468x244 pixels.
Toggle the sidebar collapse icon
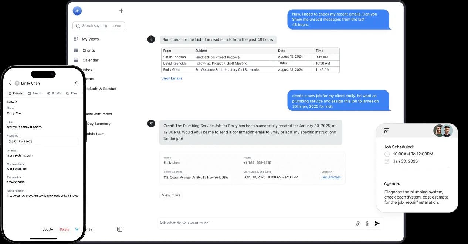pos(119,229)
